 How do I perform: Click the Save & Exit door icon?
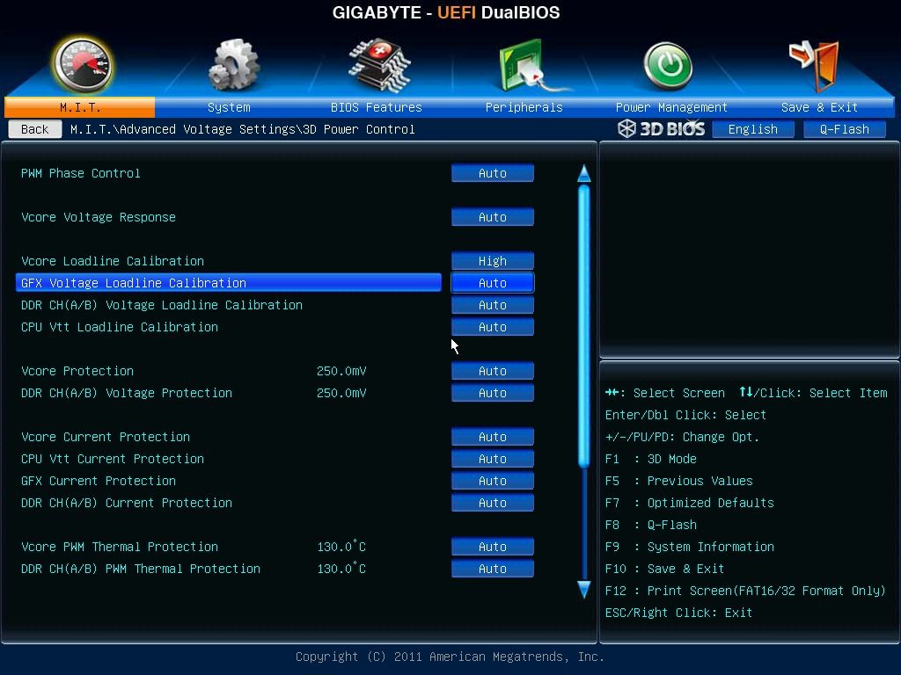click(x=814, y=66)
